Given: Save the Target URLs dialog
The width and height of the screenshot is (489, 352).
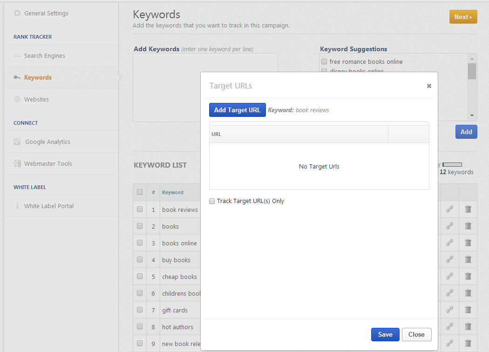Looking at the screenshot, I should coord(385,334).
